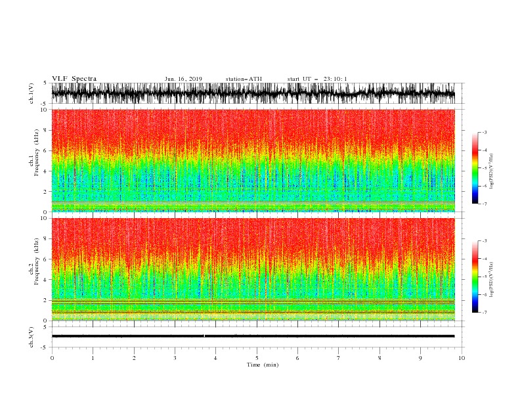This screenshot has width=520, height=402.
Task: Click the ch.2 spectrogram panel
Action: [253, 269]
